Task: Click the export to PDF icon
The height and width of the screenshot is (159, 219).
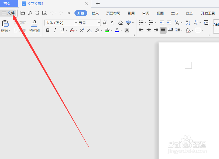Action: [x=30, y=13]
